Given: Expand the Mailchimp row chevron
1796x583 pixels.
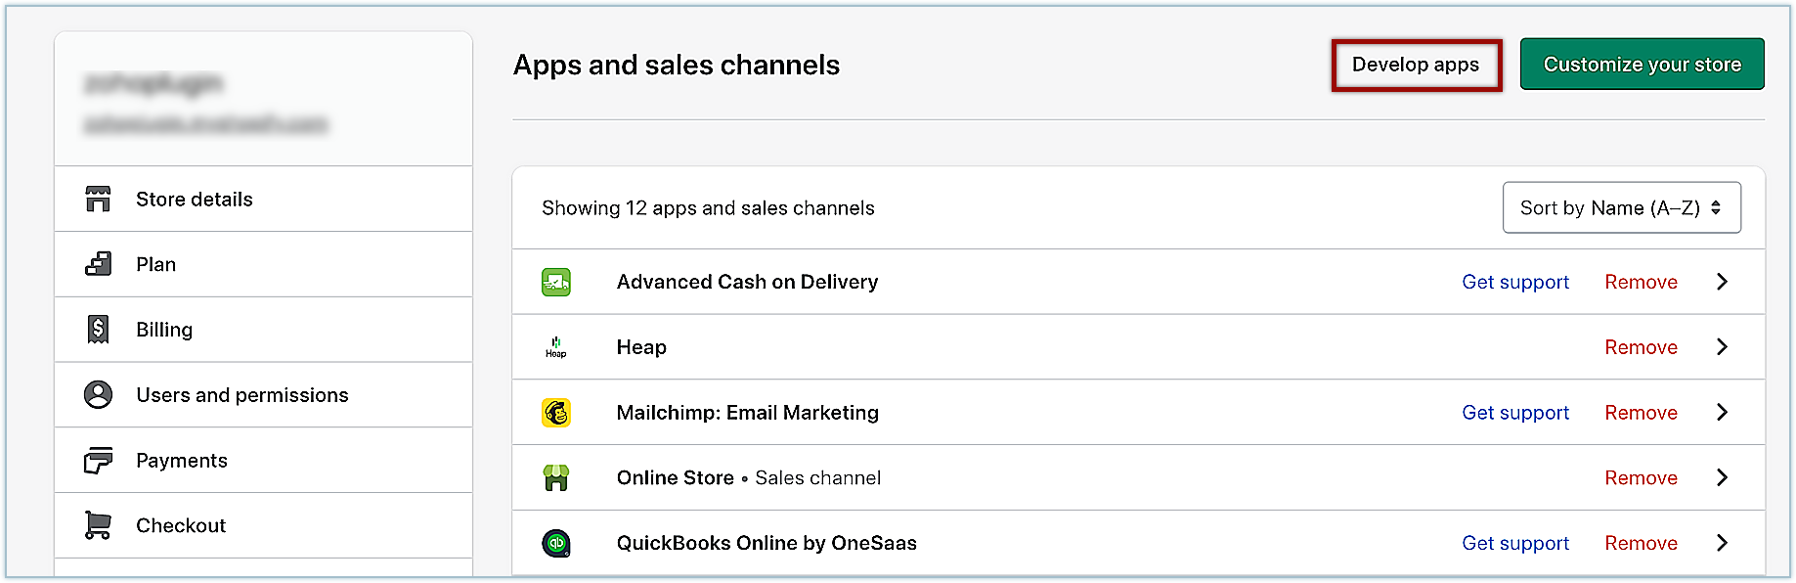Looking at the screenshot, I should 1723,413.
